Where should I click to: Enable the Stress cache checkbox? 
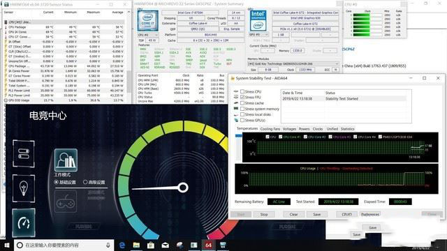tap(242, 103)
